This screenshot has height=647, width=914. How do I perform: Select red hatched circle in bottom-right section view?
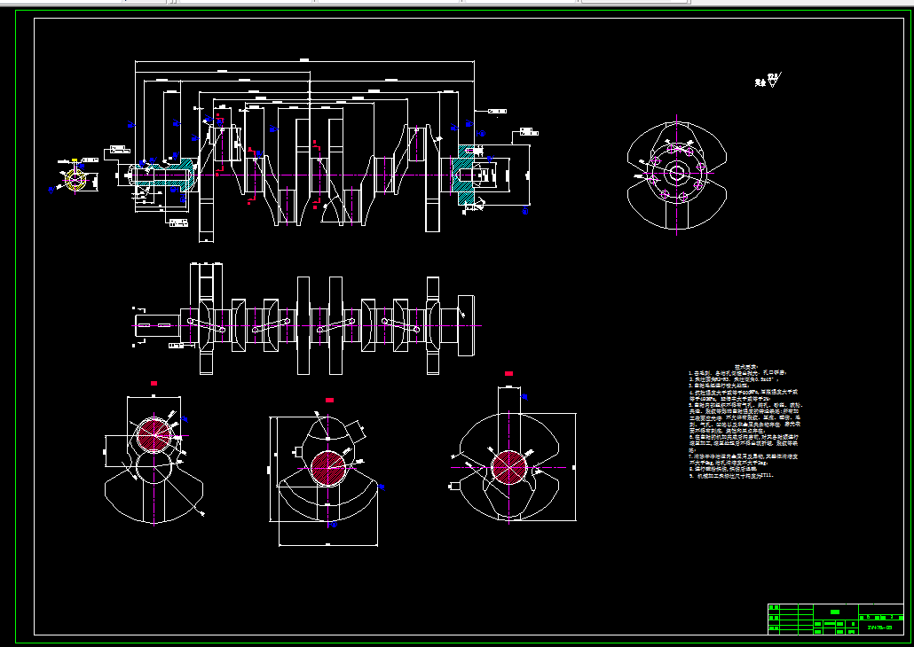[x=509, y=468]
